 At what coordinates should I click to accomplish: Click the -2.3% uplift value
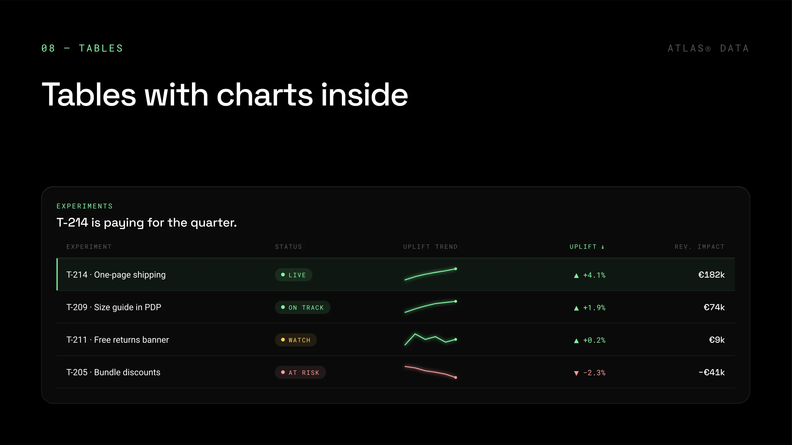coord(594,373)
